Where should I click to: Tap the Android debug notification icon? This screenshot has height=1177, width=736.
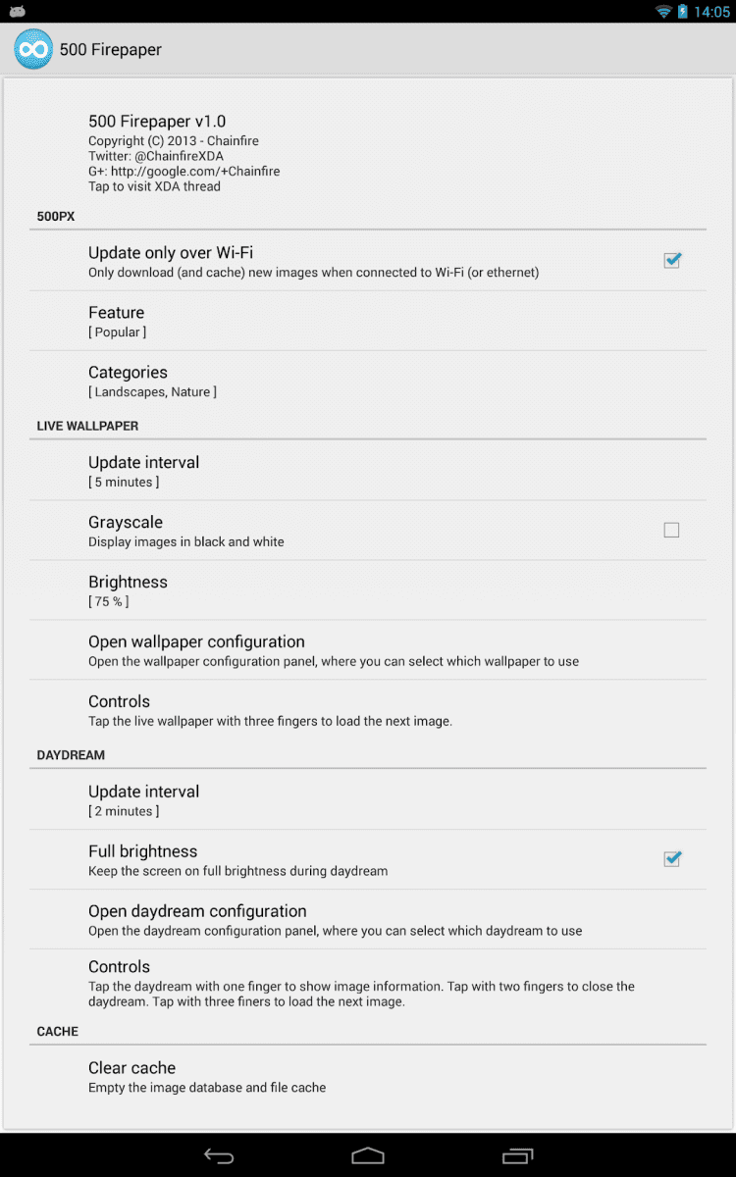click(17, 12)
